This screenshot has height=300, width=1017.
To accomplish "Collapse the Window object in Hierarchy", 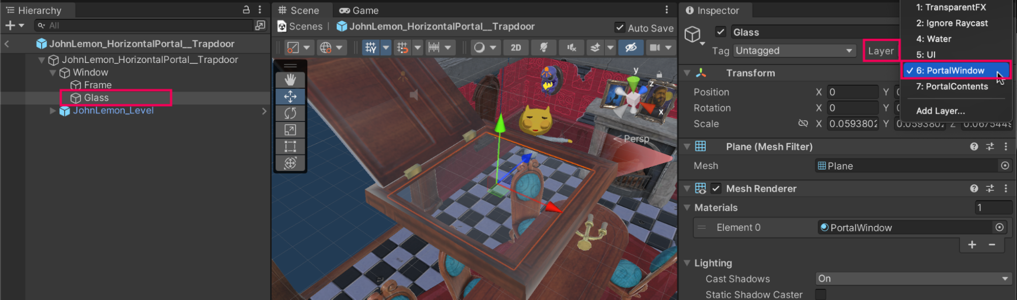I will (x=53, y=73).
